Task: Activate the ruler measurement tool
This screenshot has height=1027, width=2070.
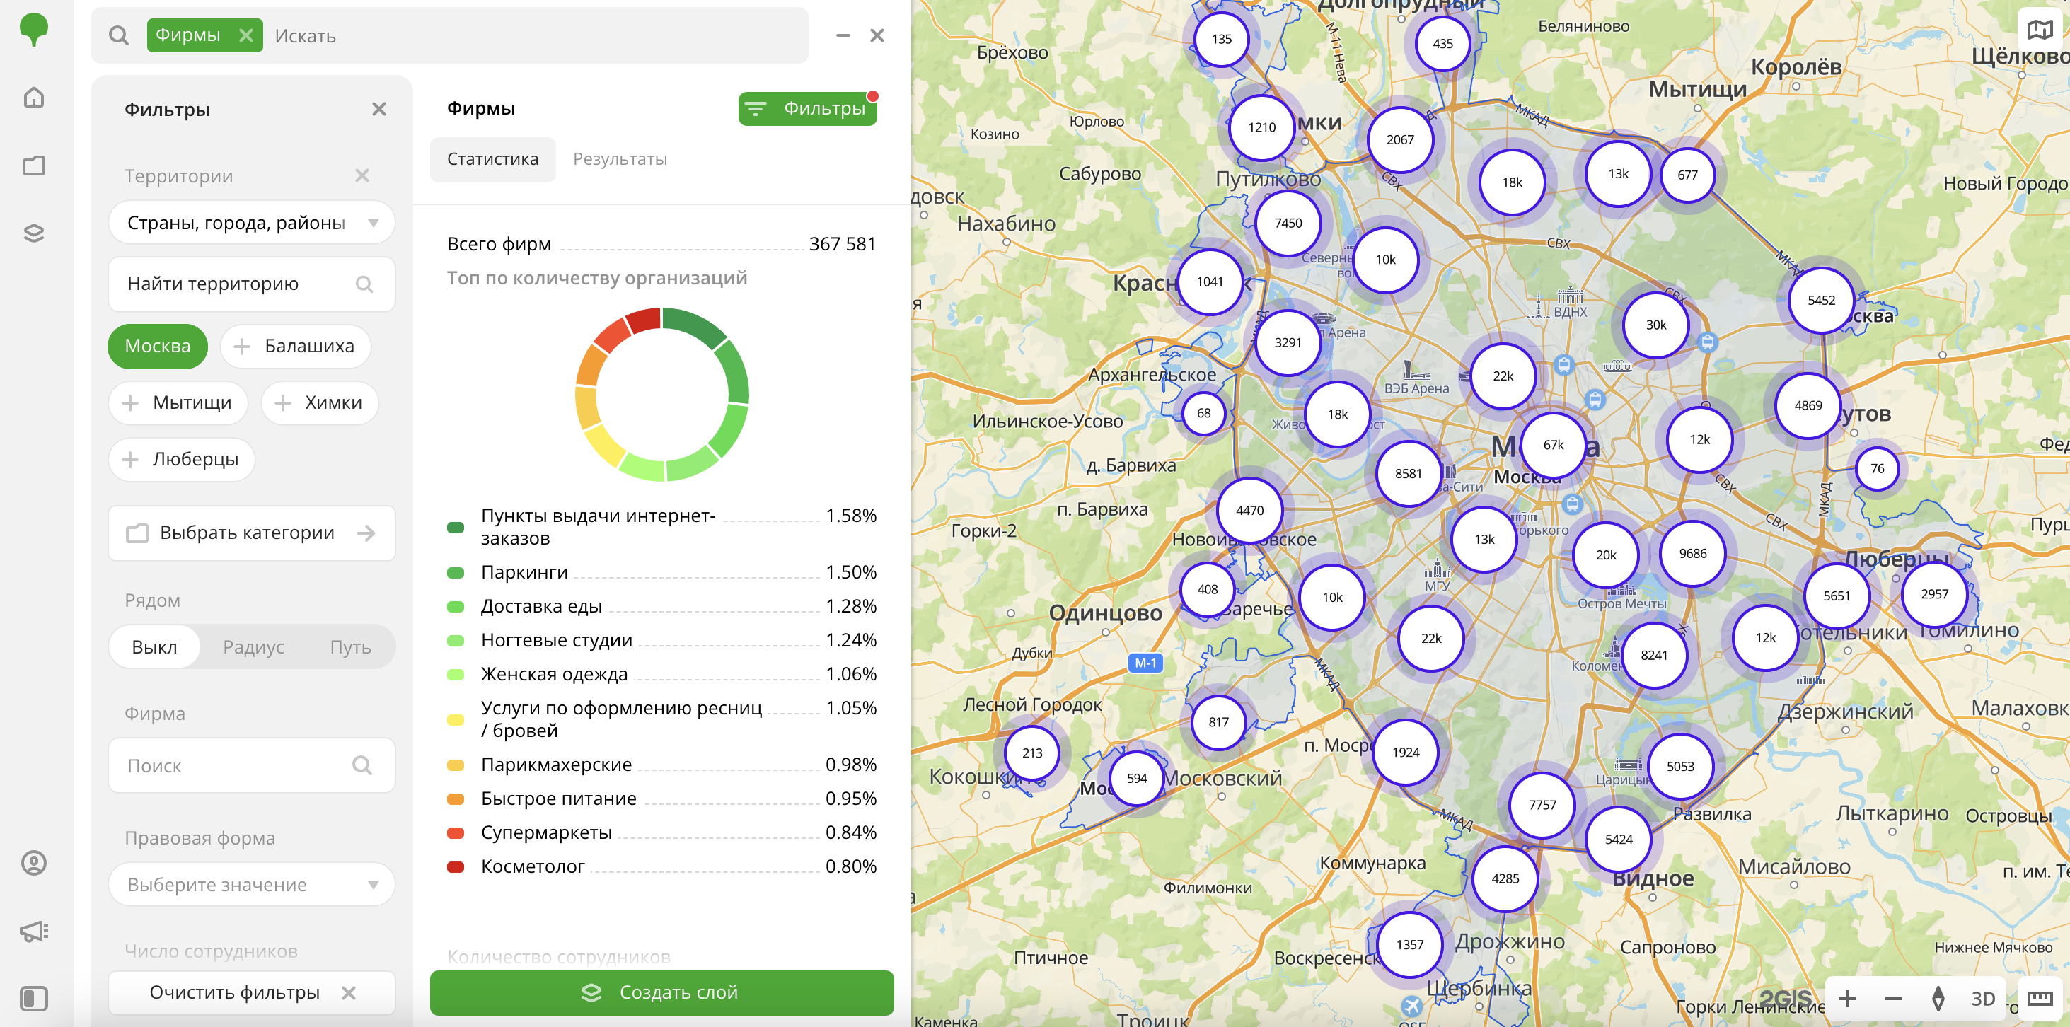Action: [x=2040, y=998]
